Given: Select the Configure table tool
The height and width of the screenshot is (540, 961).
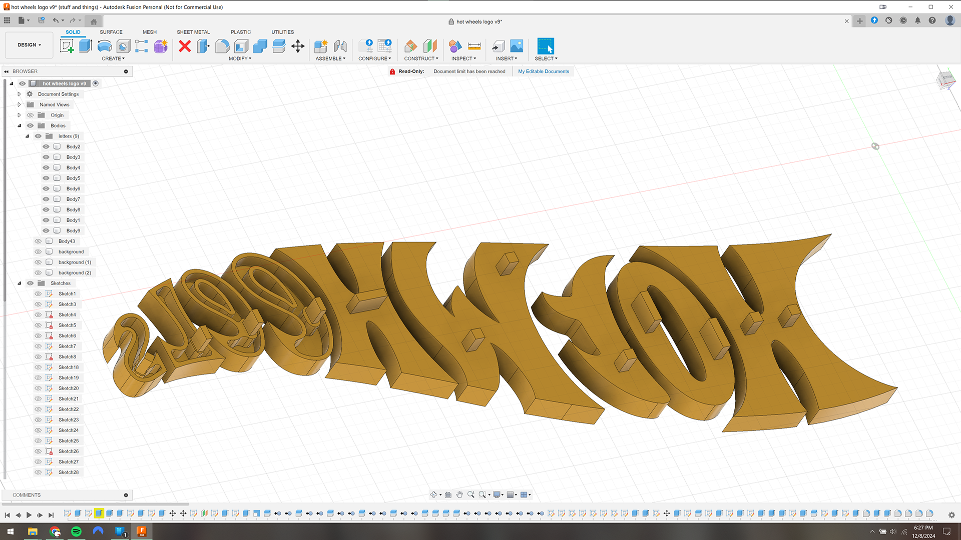Looking at the screenshot, I should [x=385, y=46].
